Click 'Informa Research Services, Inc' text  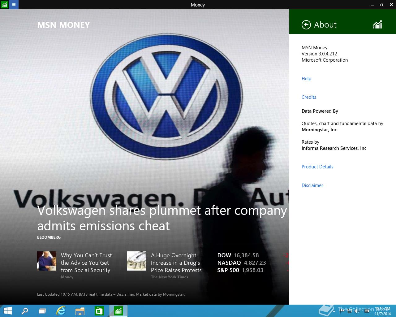334,148
